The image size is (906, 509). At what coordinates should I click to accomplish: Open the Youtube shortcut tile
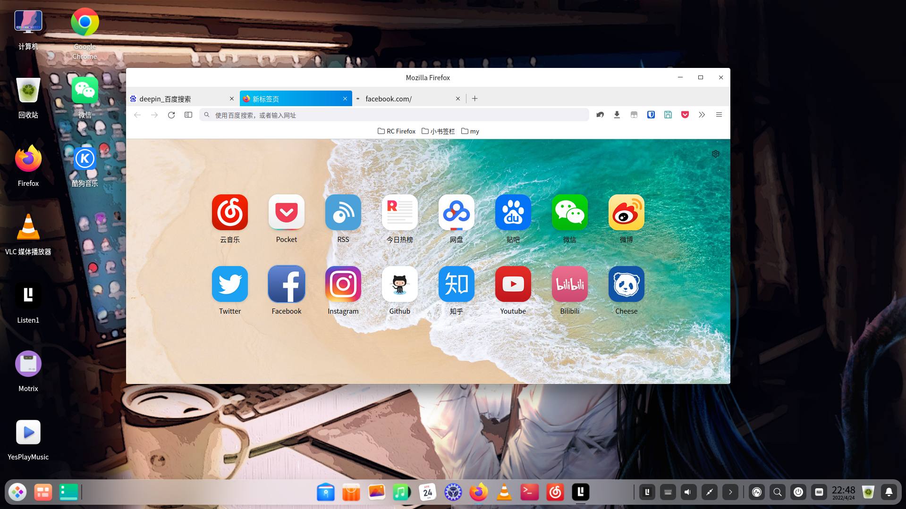tap(513, 284)
